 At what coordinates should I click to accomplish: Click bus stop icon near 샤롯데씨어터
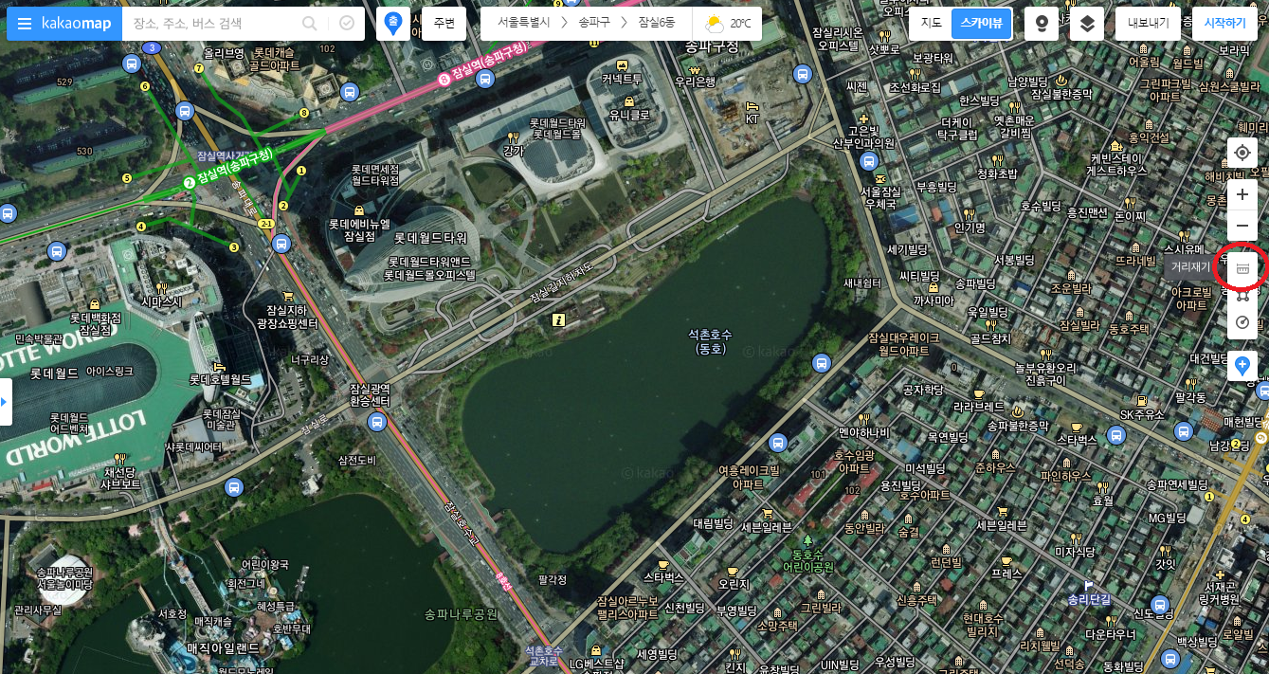pos(233,487)
